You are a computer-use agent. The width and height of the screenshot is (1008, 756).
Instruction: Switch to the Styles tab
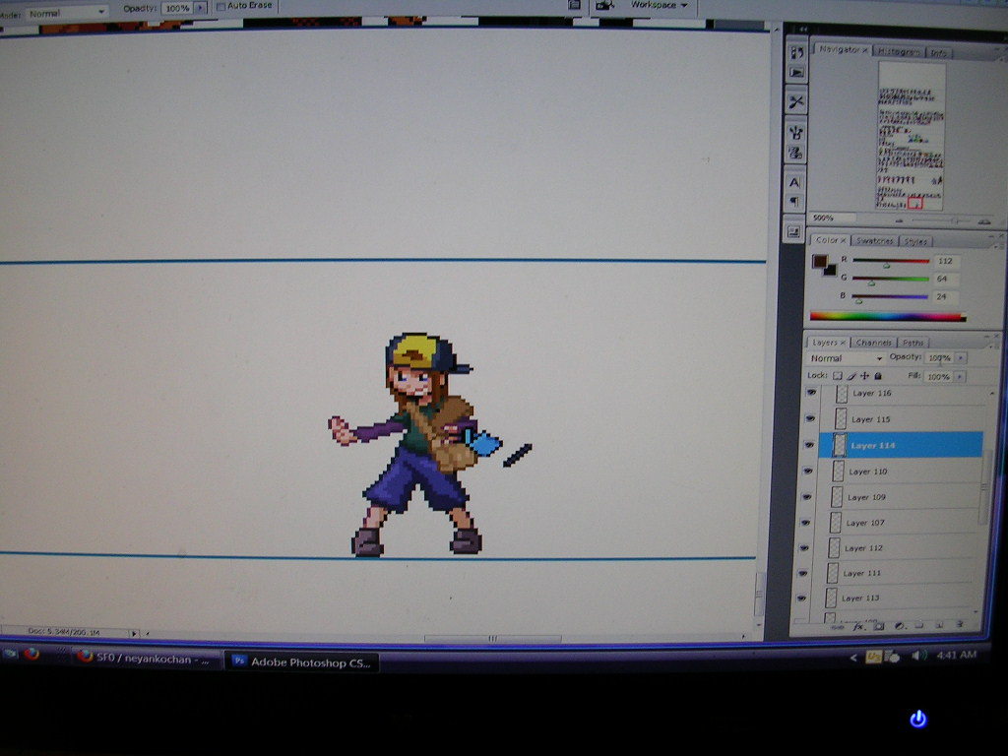(914, 242)
